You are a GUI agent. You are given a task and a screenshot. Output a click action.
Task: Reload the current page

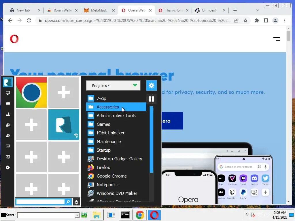pyautogui.click(x=29, y=20)
